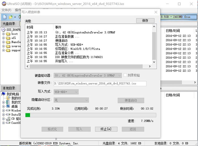Screen dimensions: 198x146
Task: Click the message log vertical scrollbar thumb
Action: 154,46
